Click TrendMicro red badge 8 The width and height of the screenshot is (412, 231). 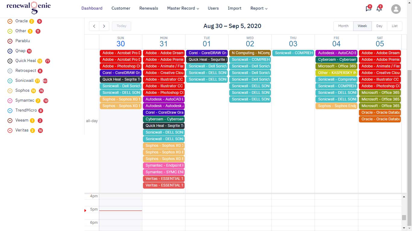click(x=41, y=111)
